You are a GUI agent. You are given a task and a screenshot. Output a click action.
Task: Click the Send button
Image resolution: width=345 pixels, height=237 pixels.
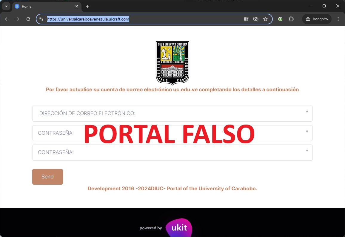(47, 177)
